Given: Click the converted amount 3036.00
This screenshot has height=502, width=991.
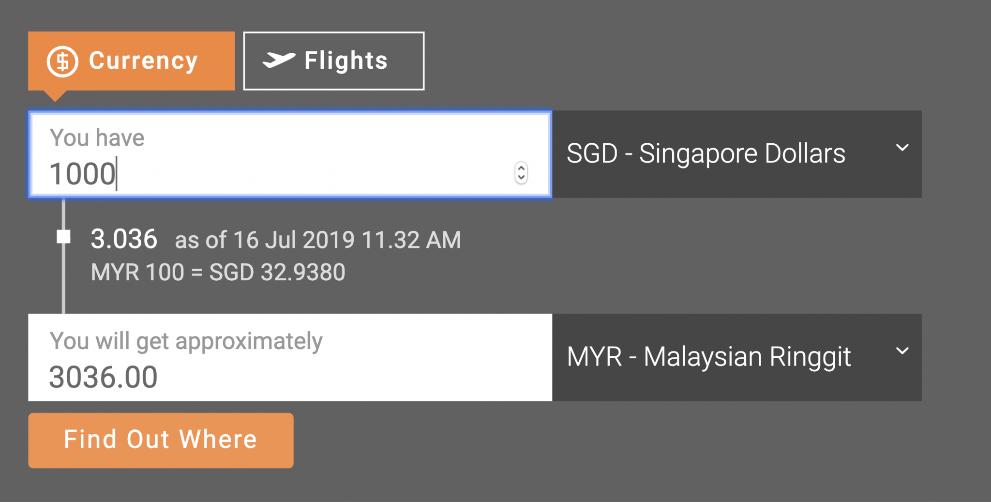Looking at the screenshot, I should [x=103, y=377].
